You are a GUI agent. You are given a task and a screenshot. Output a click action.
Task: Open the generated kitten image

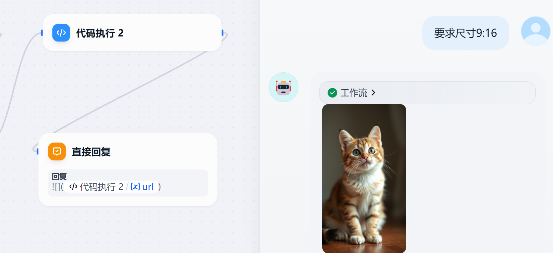tap(364, 178)
